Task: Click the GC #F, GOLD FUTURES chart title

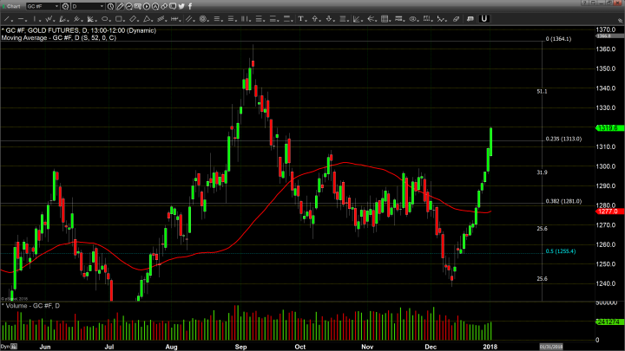Action: (x=78, y=30)
